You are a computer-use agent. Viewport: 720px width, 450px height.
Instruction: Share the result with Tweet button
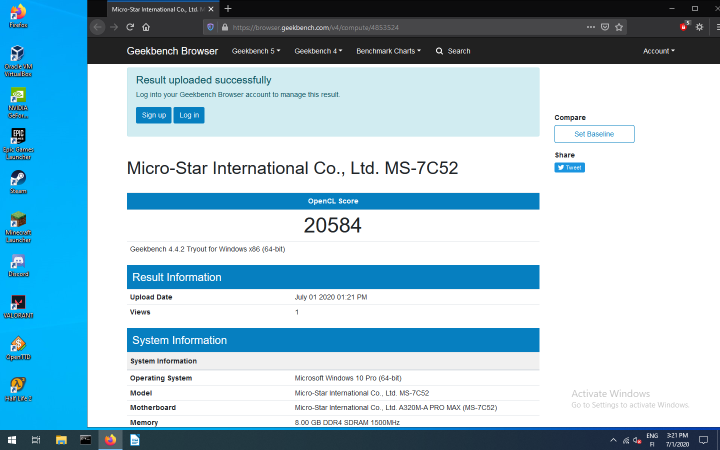569,167
